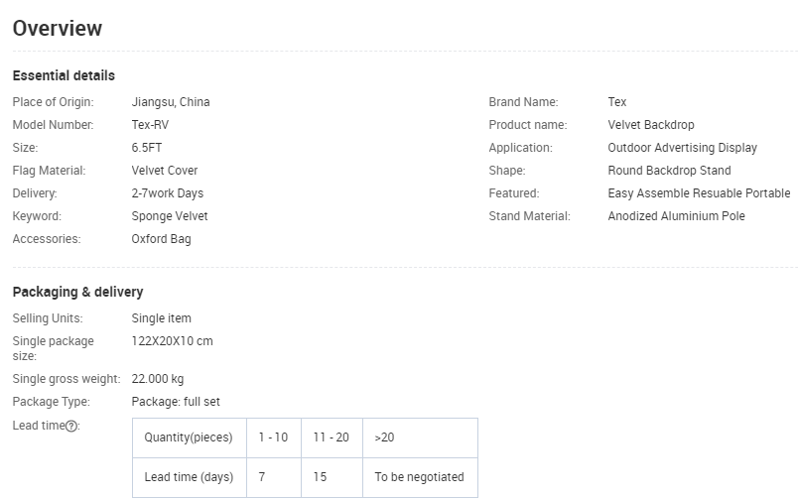Click the Round Backdrop Stand shape value
798x500 pixels.
[x=669, y=171]
